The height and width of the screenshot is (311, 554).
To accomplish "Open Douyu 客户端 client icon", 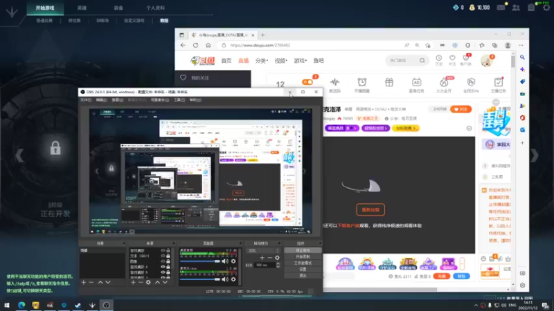I will tap(465, 60).
